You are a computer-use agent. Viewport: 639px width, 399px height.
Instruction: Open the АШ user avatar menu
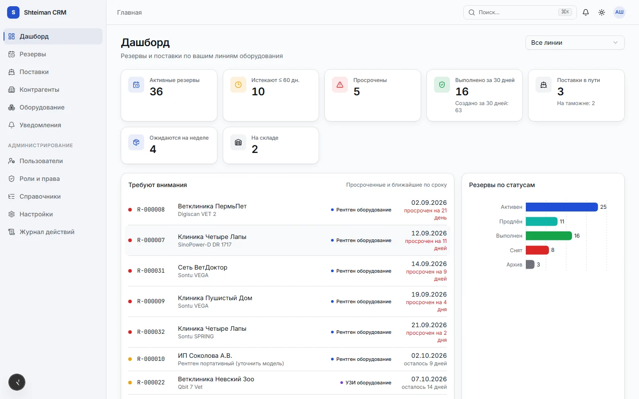[619, 12]
